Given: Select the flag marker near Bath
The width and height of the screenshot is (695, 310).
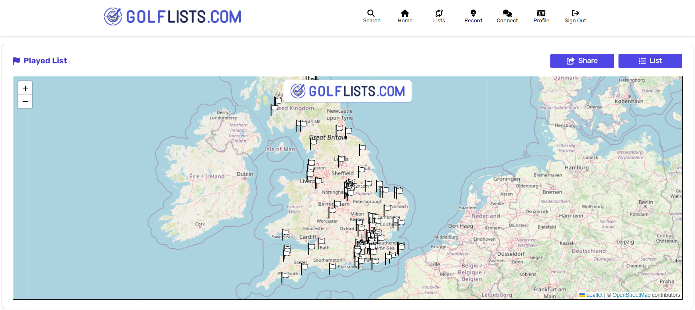Looking at the screenshot, I should 321,244.
